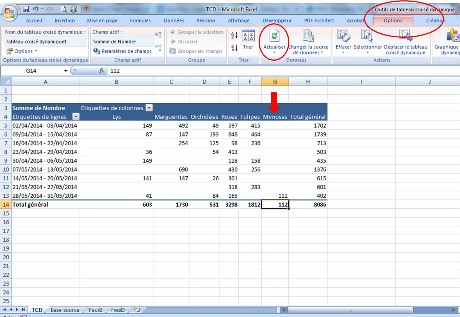Click the Champ actif input field

[123, 42]
